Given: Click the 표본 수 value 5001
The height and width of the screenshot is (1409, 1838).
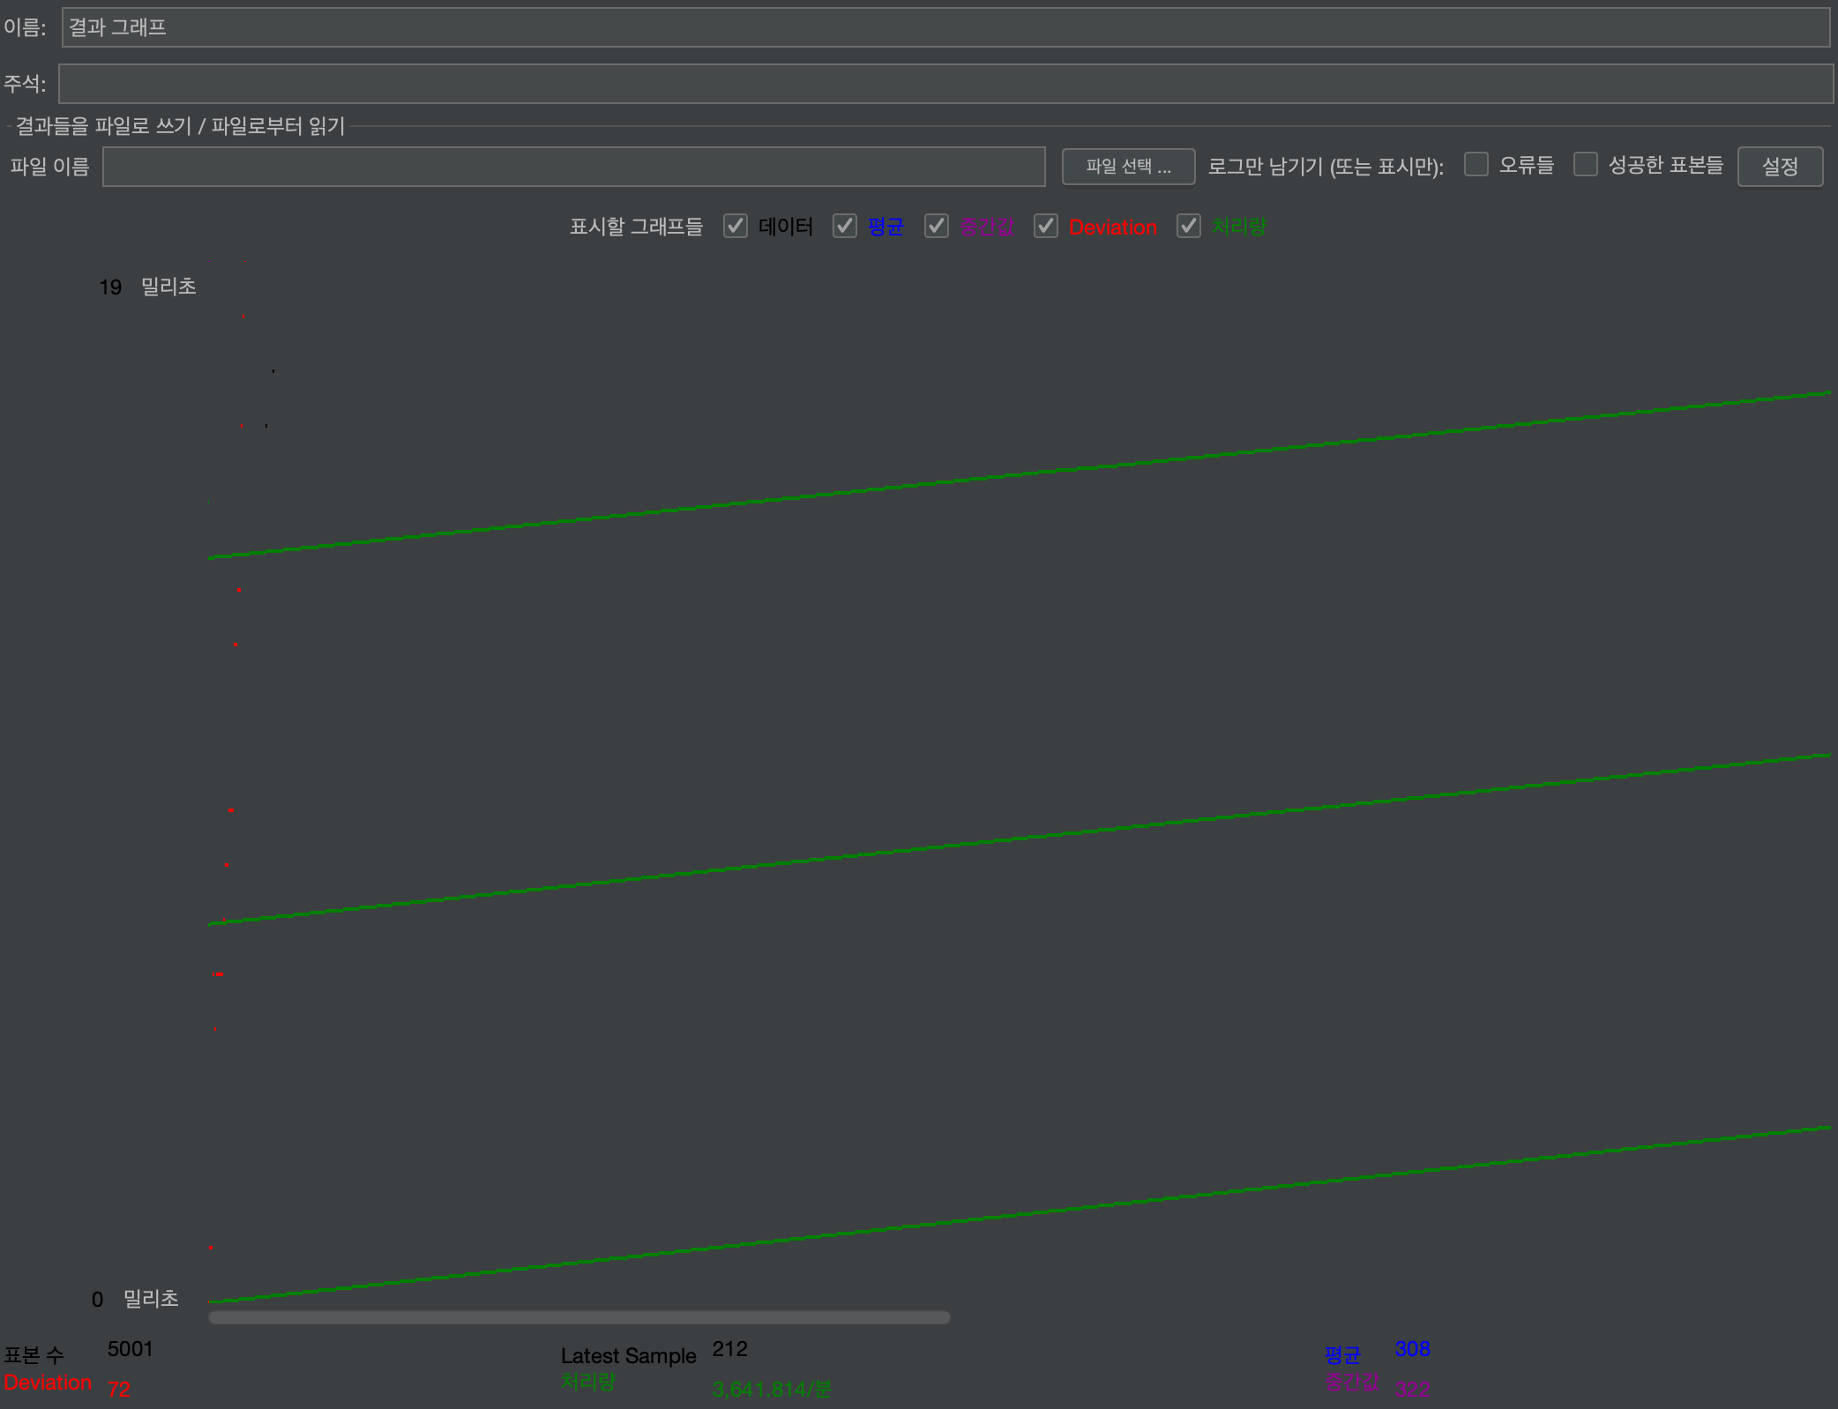Looking at the screenshot, I should point(130,1349).
